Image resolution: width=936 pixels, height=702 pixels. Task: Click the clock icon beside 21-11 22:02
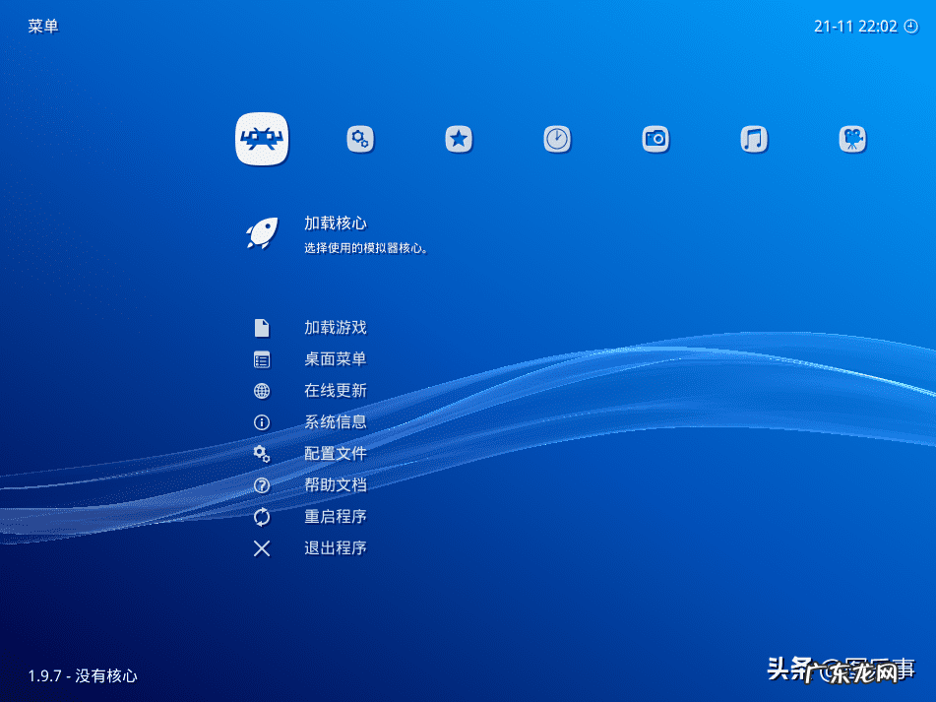pos(910,27)
